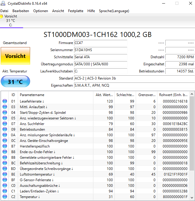This screenshot has height=201, width=195.
Task: Click the Schnittstelle field Serial ATA
Action: point(101,57)
